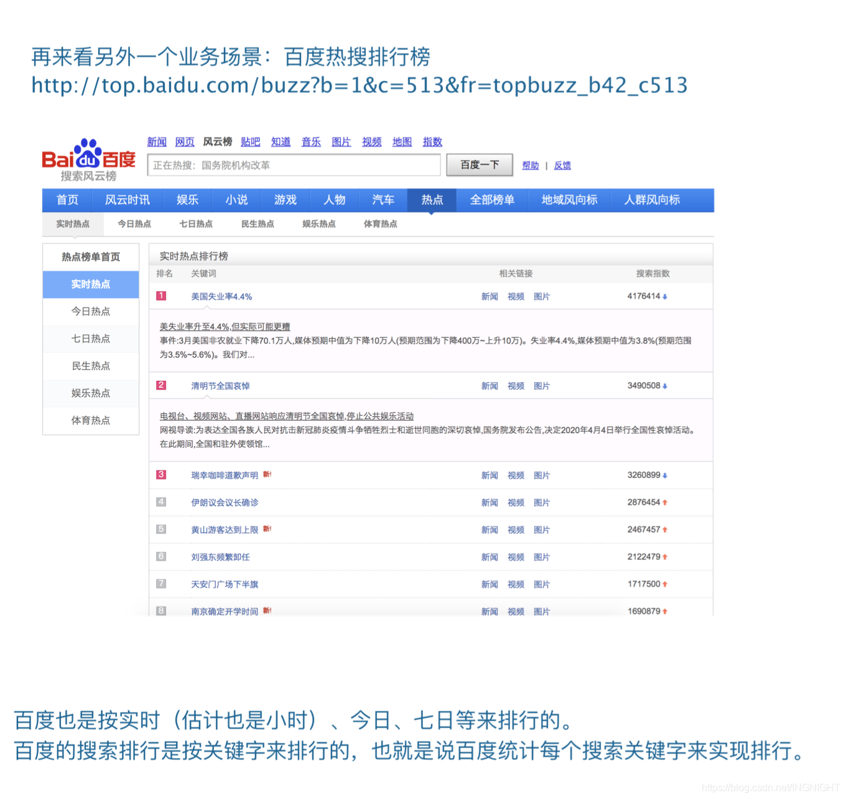
Task: Click rank badge 3 icon
Action: tap(161, 475)
